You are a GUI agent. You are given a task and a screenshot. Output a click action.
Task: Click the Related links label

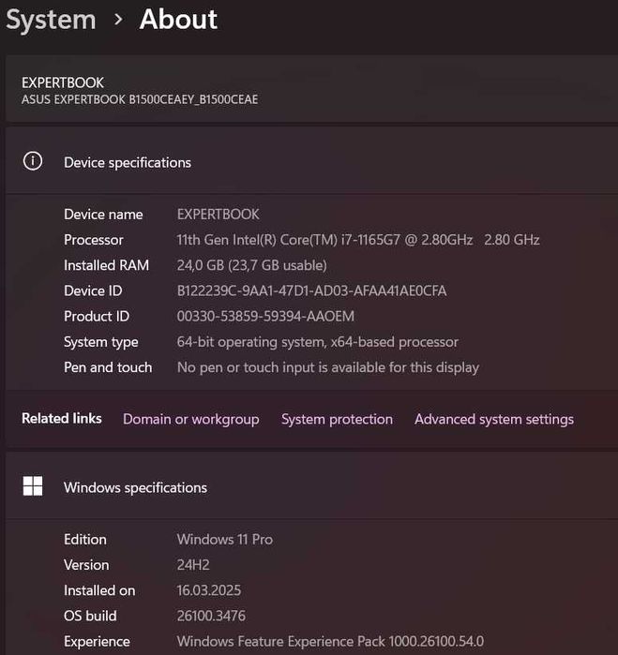click(62, 418)
